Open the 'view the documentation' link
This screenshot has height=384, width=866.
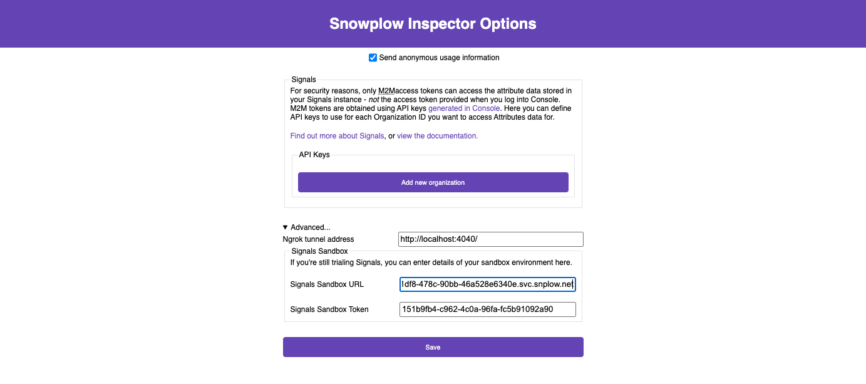click(x=436, y=135)
